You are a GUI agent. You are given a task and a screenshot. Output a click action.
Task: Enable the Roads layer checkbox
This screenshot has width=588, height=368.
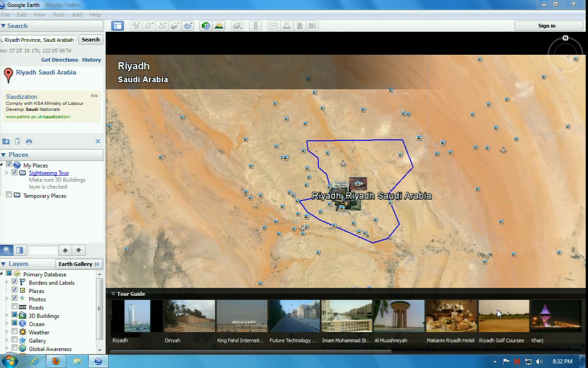15,307
